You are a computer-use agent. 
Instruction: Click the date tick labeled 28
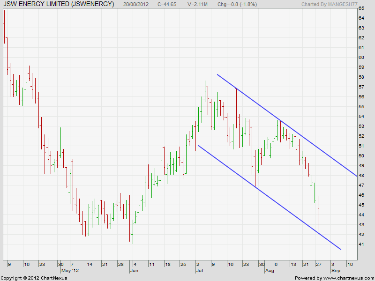click(120, 264)
